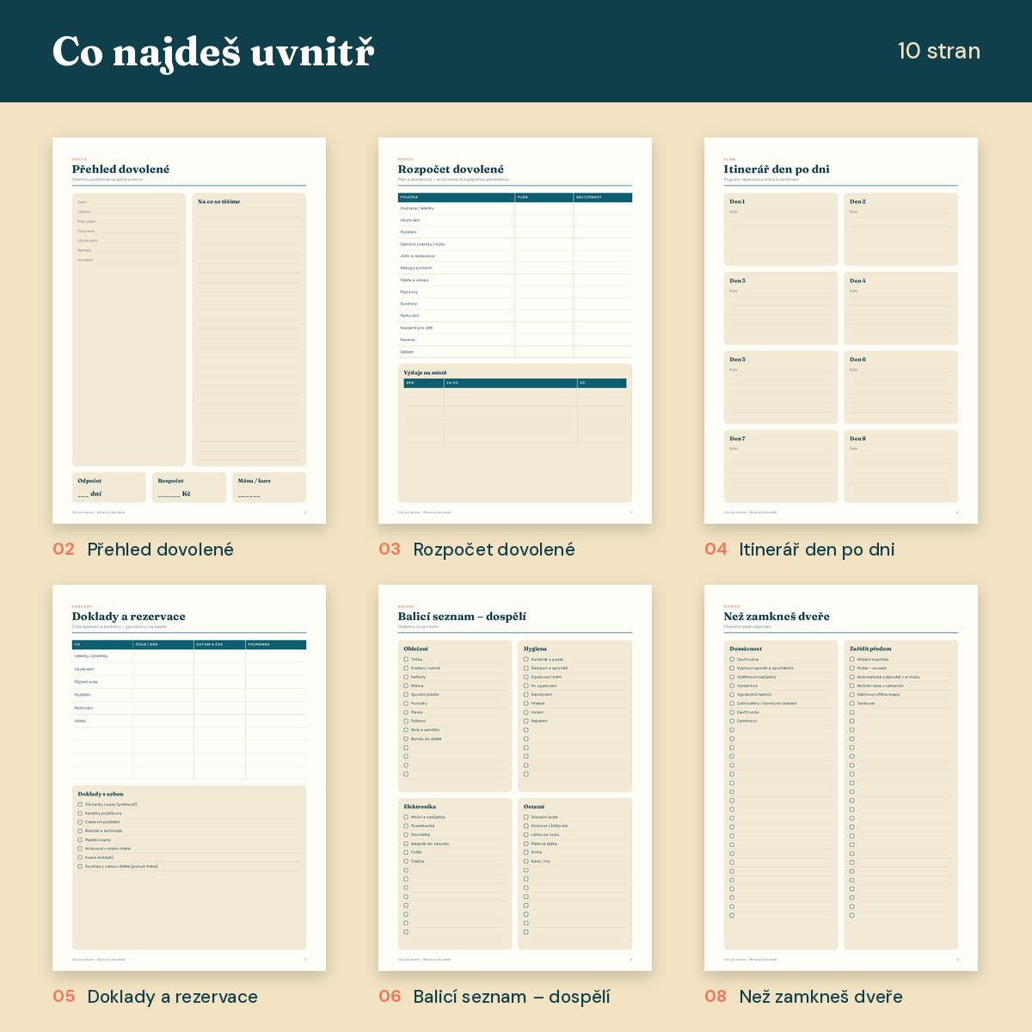Click the SKUTEČNOST column header

point(603,198)
